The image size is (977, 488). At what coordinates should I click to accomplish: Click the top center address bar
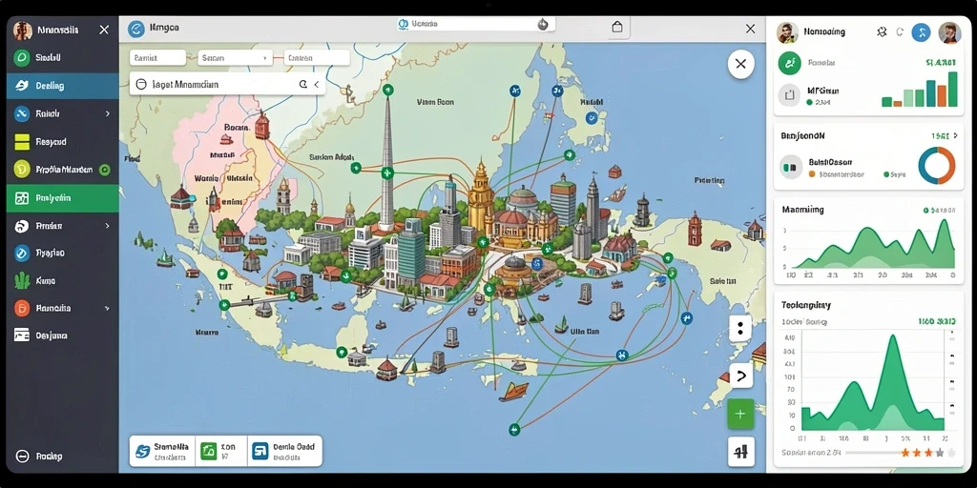coord(475,24)
